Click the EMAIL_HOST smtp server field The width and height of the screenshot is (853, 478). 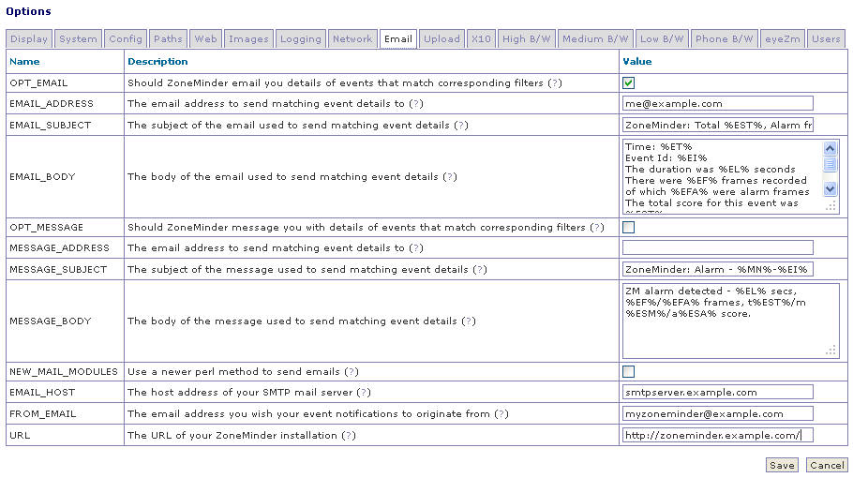tap(717, 392)
